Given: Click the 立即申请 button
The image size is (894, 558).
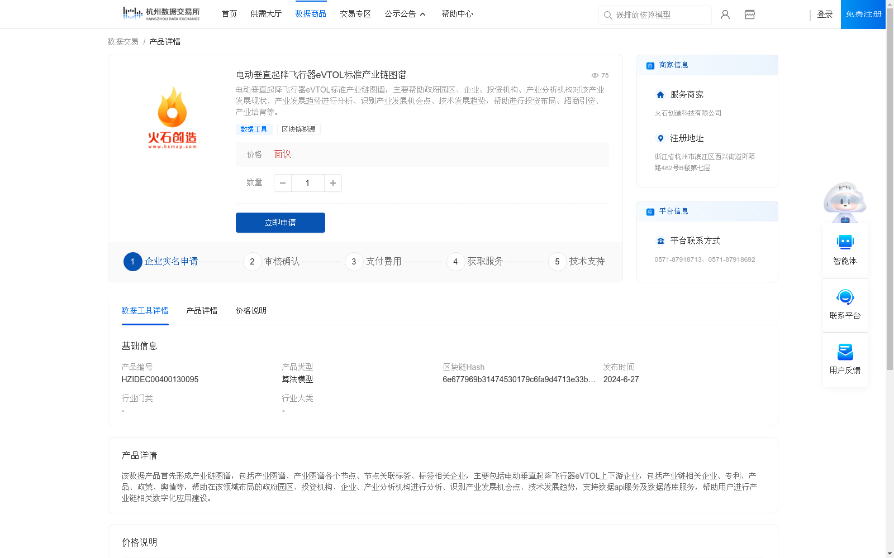Looking at the screenshot, I should pos(280,223).
